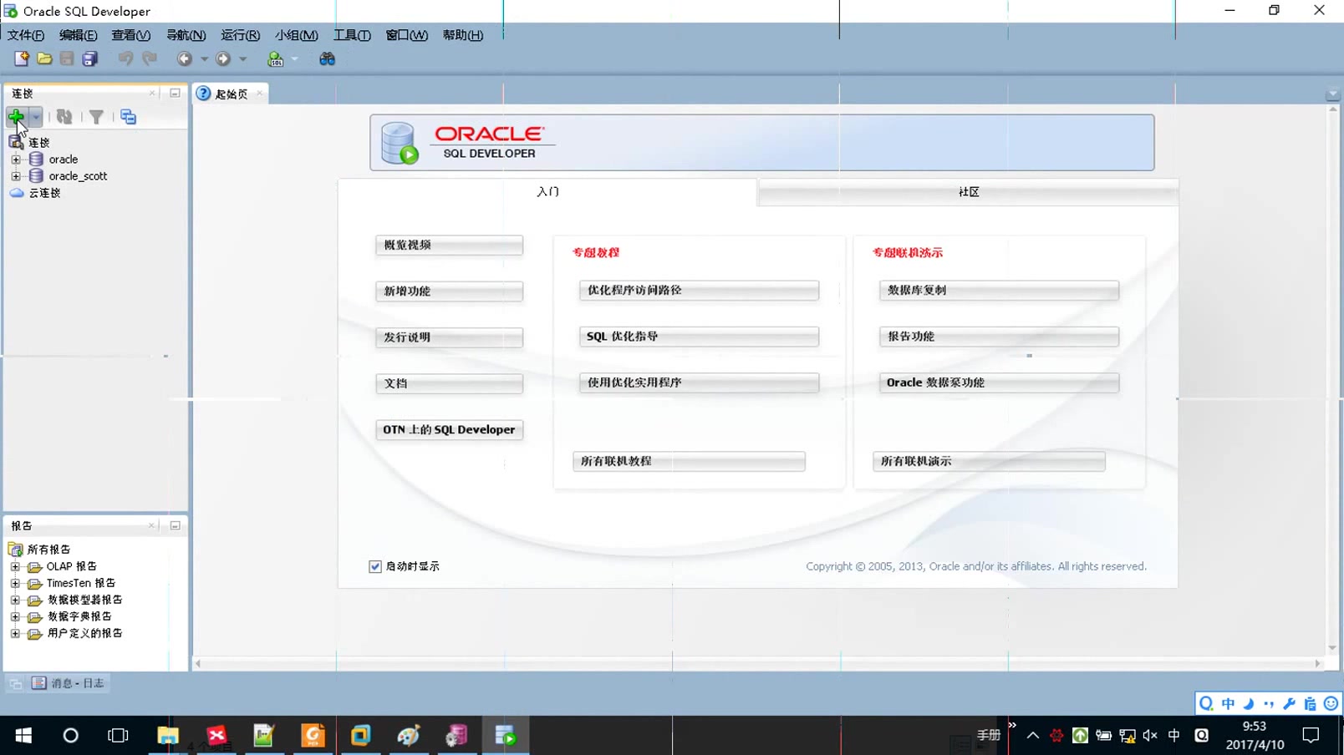Open File Explorer from the taskbar
This screenshot has width=1344, height=755.
click(167, 735)
